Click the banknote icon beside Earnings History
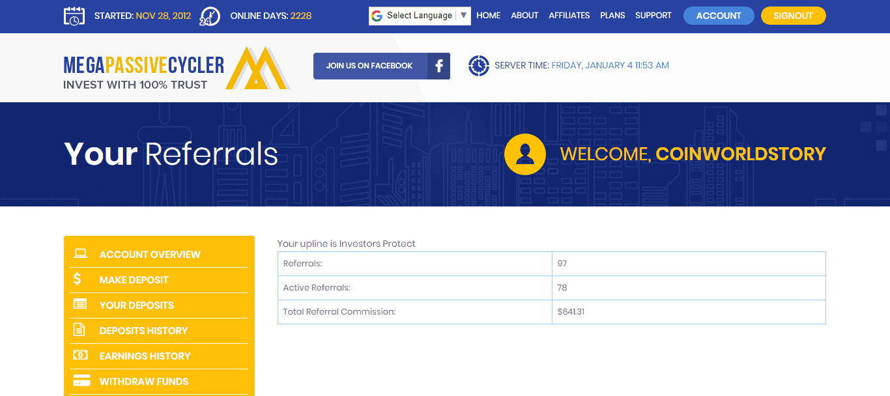 80,355
